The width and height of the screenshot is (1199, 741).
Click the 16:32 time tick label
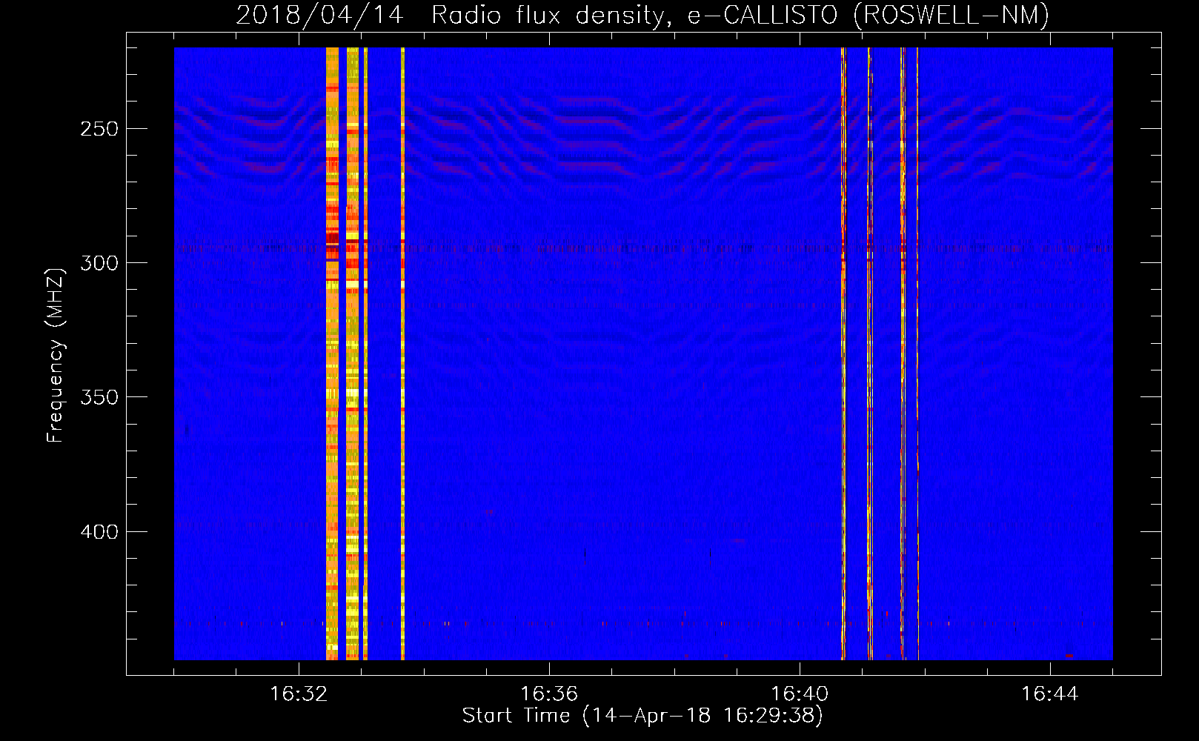(x=299, y=694)
